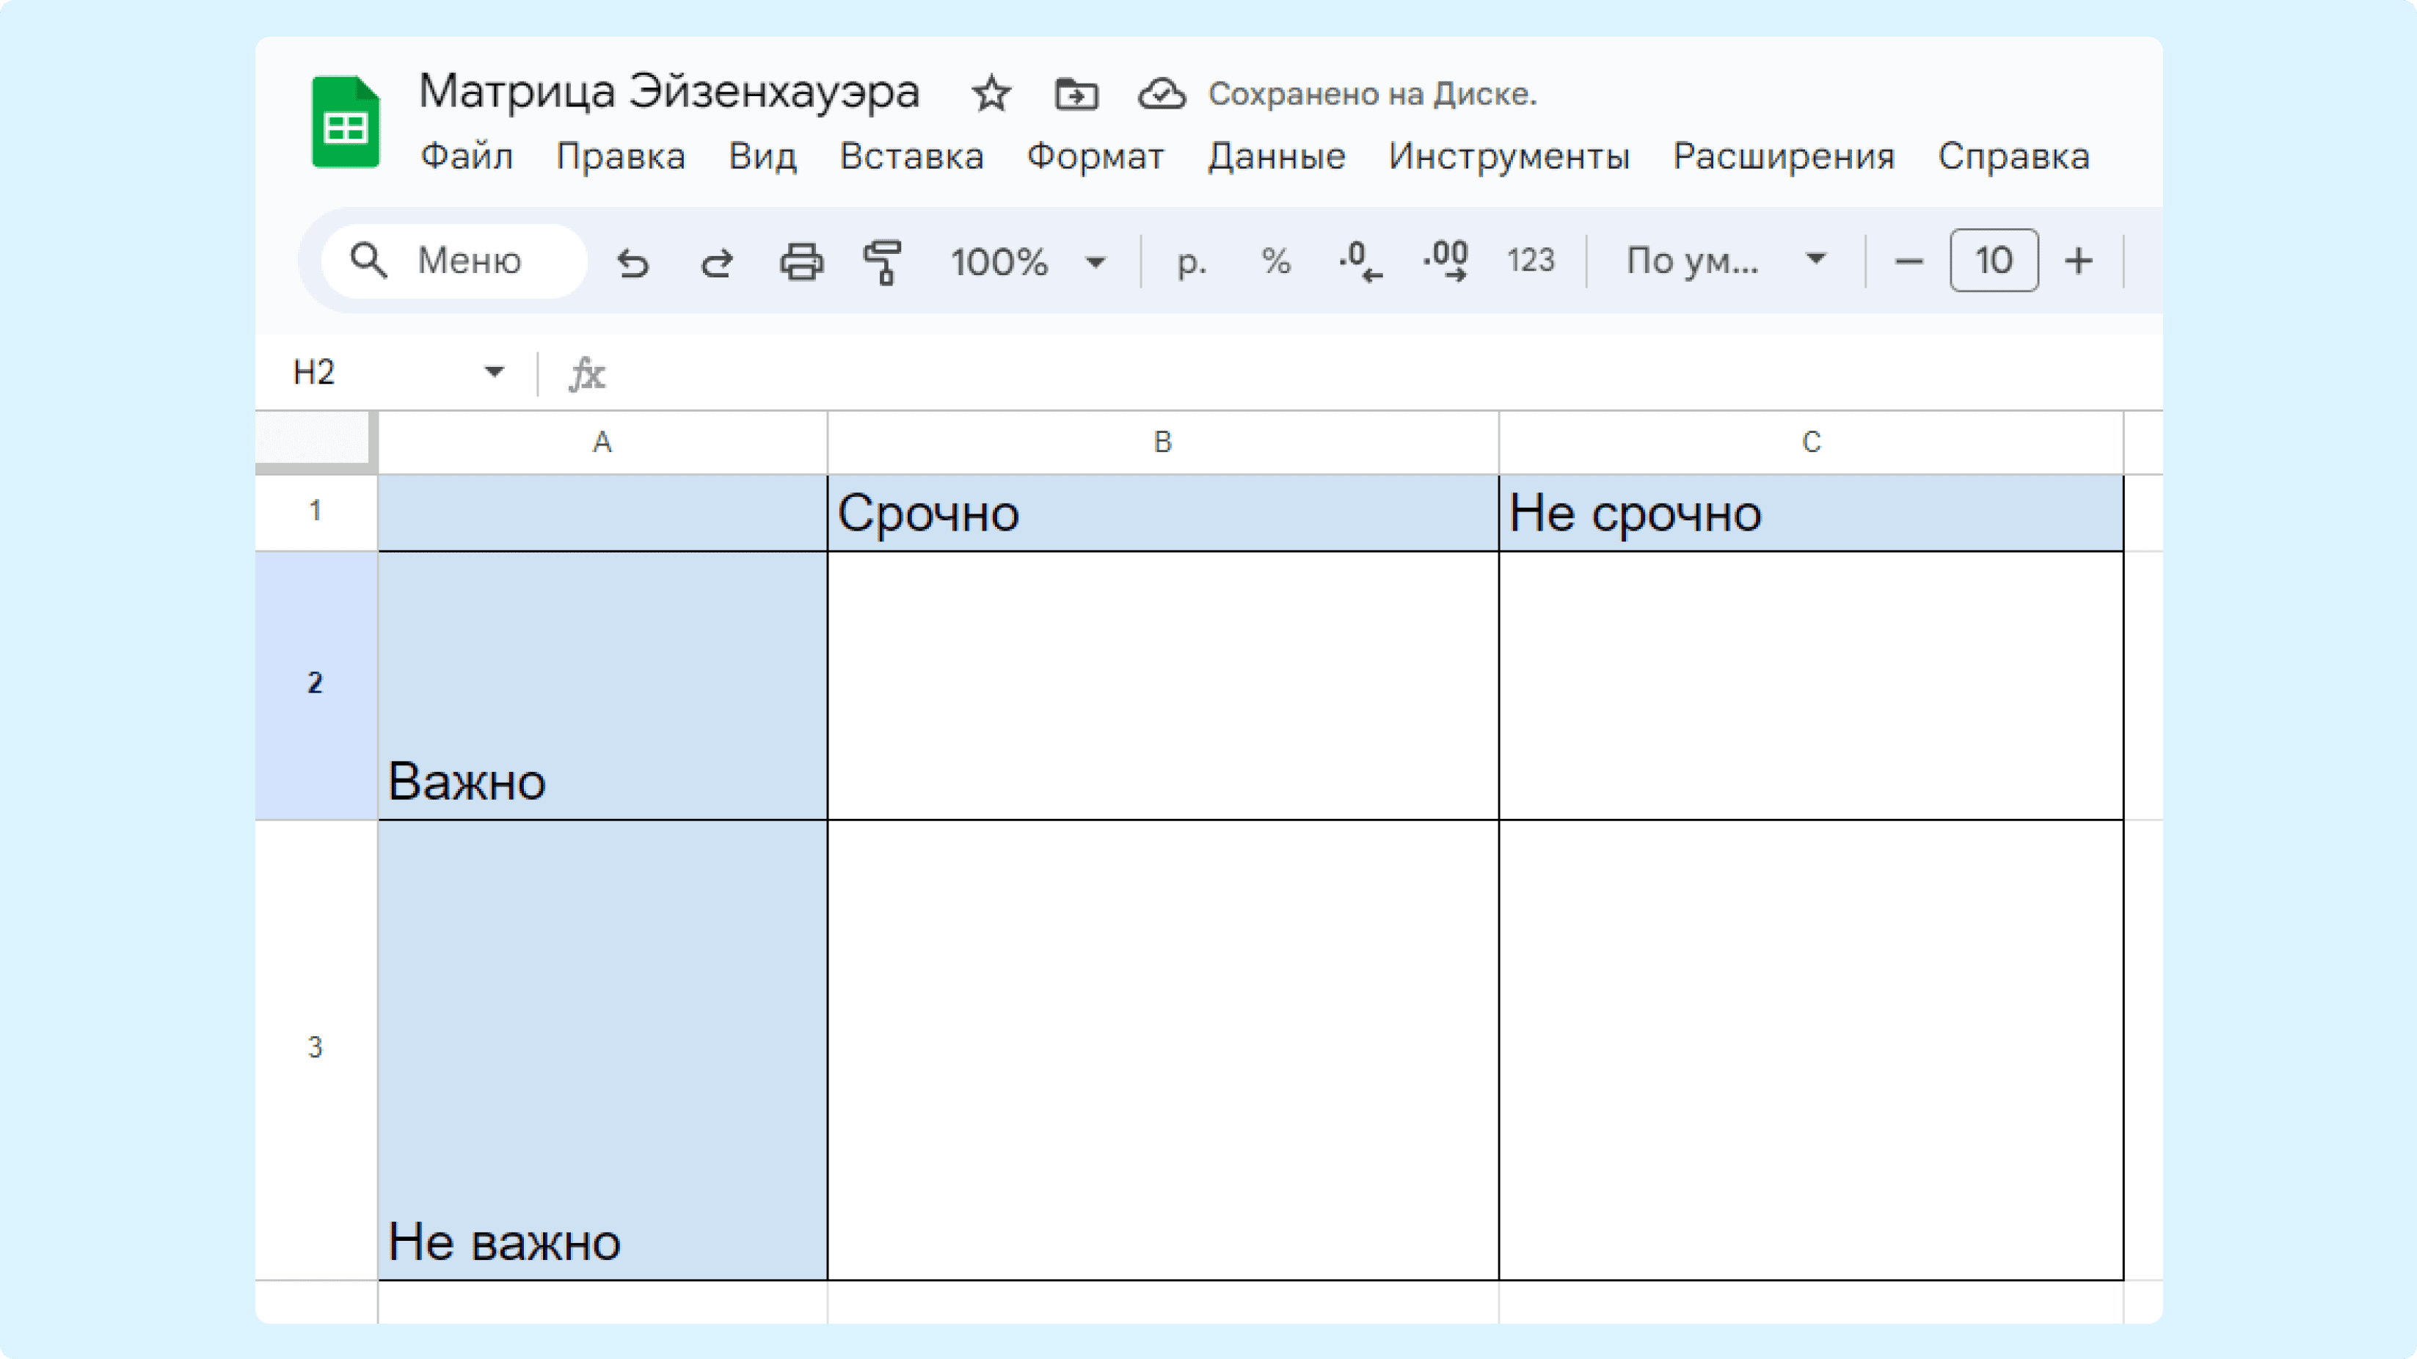Open the 100% zoom dropdown
This screenshot has width=2417, height=1359.
pyautogui.click(x=1028, y=261)
